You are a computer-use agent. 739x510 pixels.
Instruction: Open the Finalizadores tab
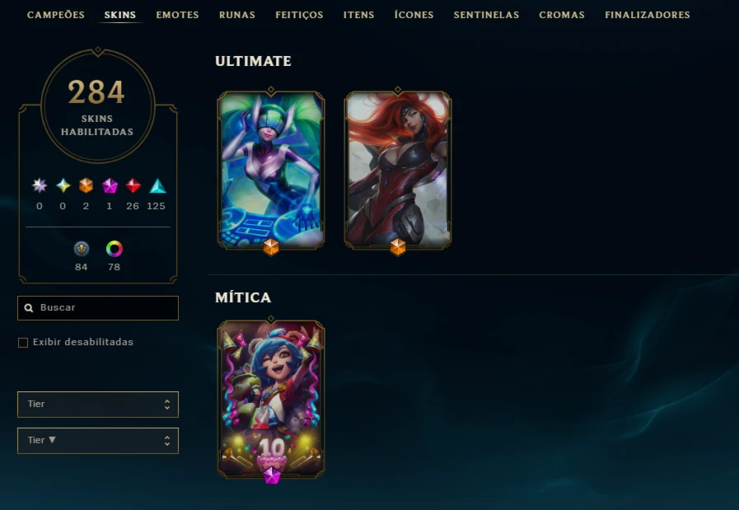(x=647, y=15)
